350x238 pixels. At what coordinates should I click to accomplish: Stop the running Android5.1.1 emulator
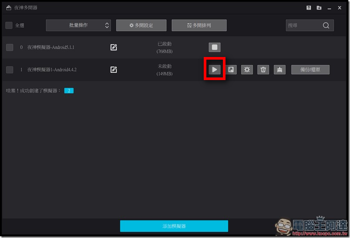click(x=215, y=47)
